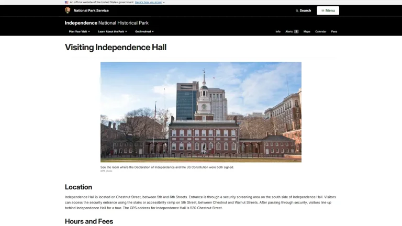Viewport: 402px width, 226px height.
Task: Click the National Park Service title link
Action: [x=91, y=10]
